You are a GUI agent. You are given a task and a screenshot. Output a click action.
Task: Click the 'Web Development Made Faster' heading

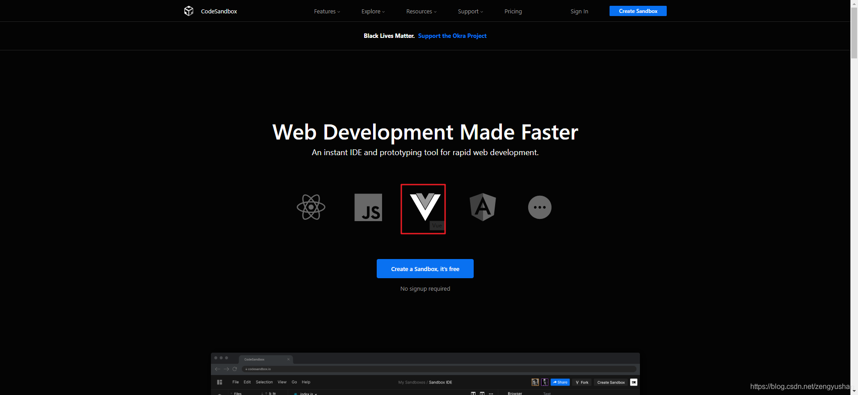425,132
